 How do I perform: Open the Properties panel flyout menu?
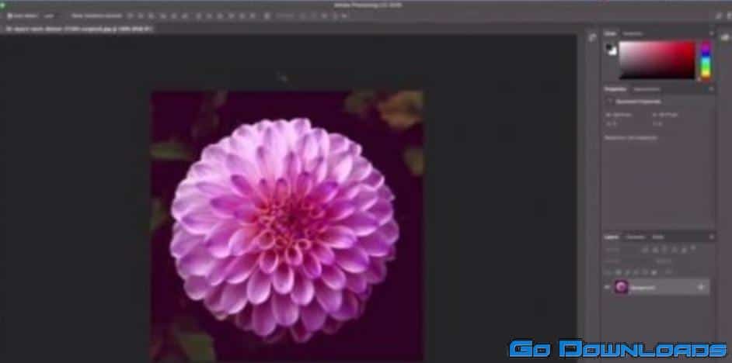click(x=711, y=89)
